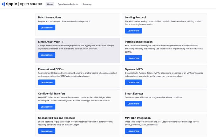Click Learn more under Lending Protocol

[133, 31]
